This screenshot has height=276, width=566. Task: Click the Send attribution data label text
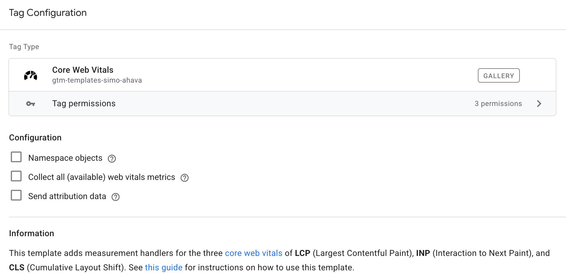(67, 196)
